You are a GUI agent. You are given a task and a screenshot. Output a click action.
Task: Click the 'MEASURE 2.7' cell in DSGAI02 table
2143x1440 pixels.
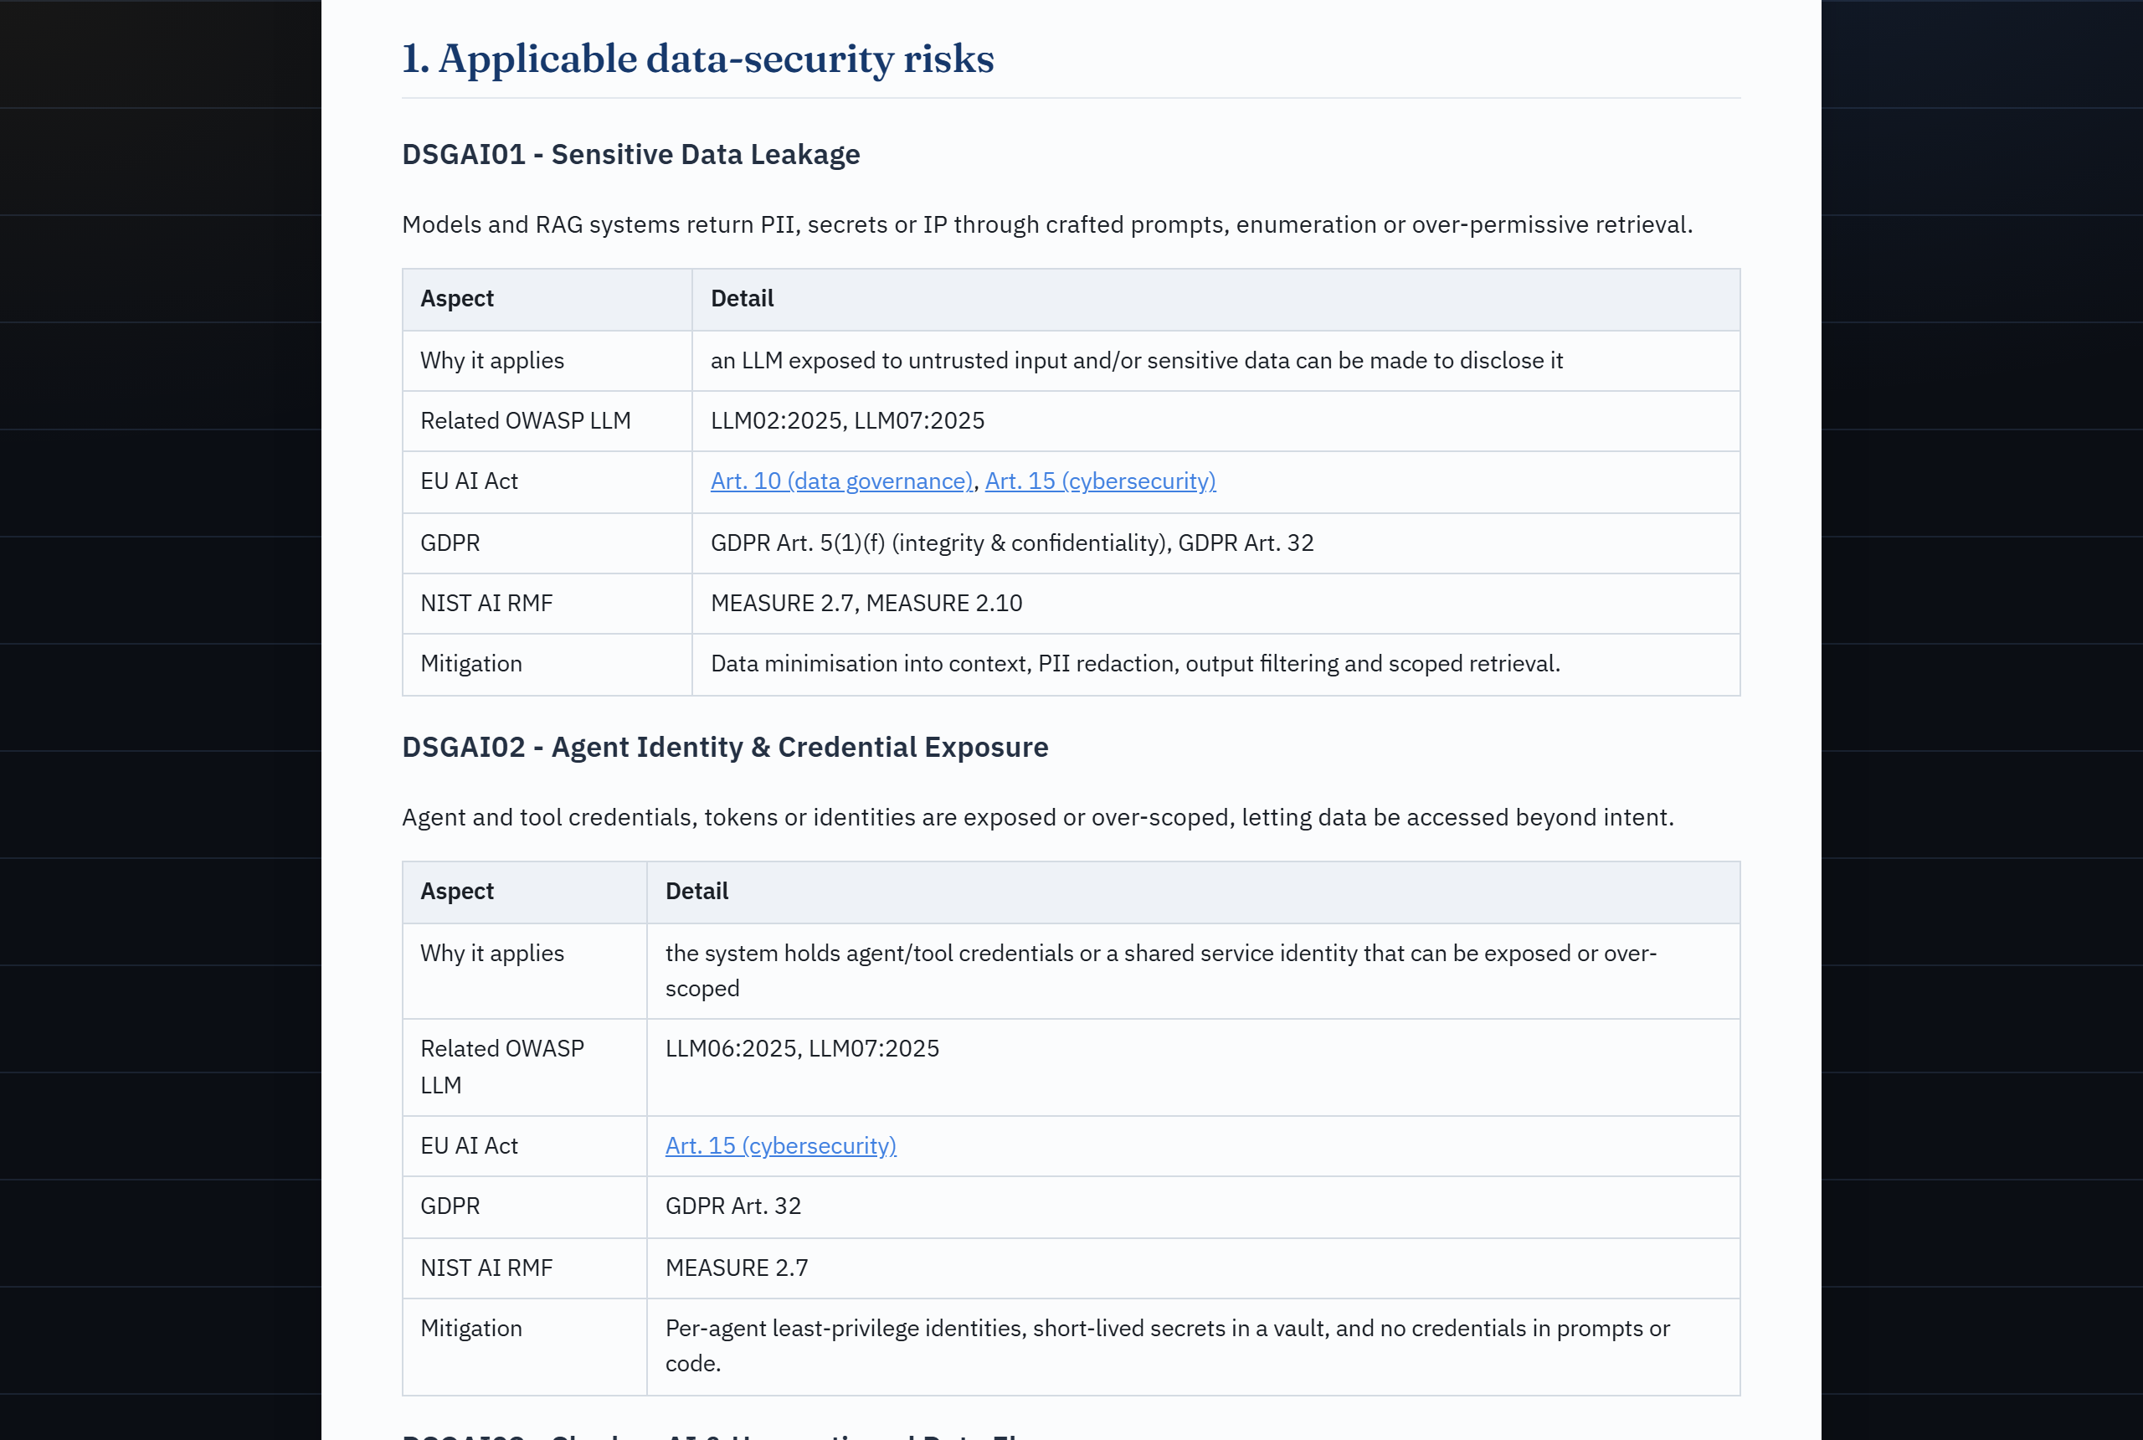pyautogui.click(x=1193, y=1268)
